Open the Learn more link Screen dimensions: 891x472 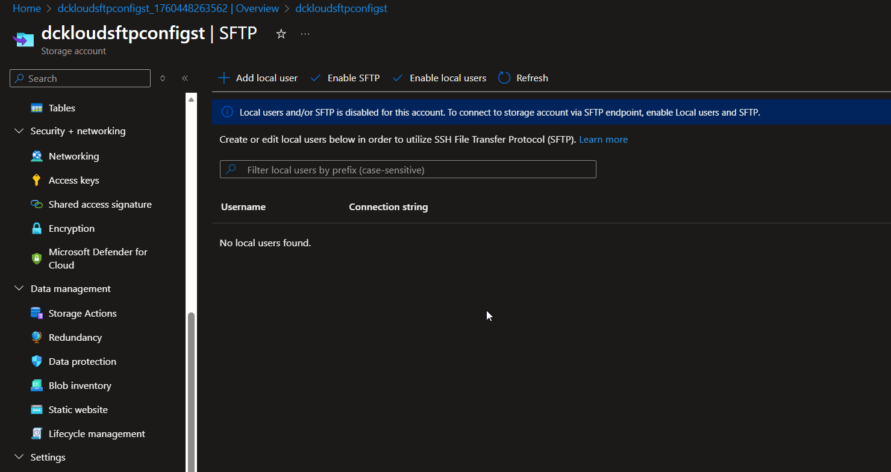point(603,140)
